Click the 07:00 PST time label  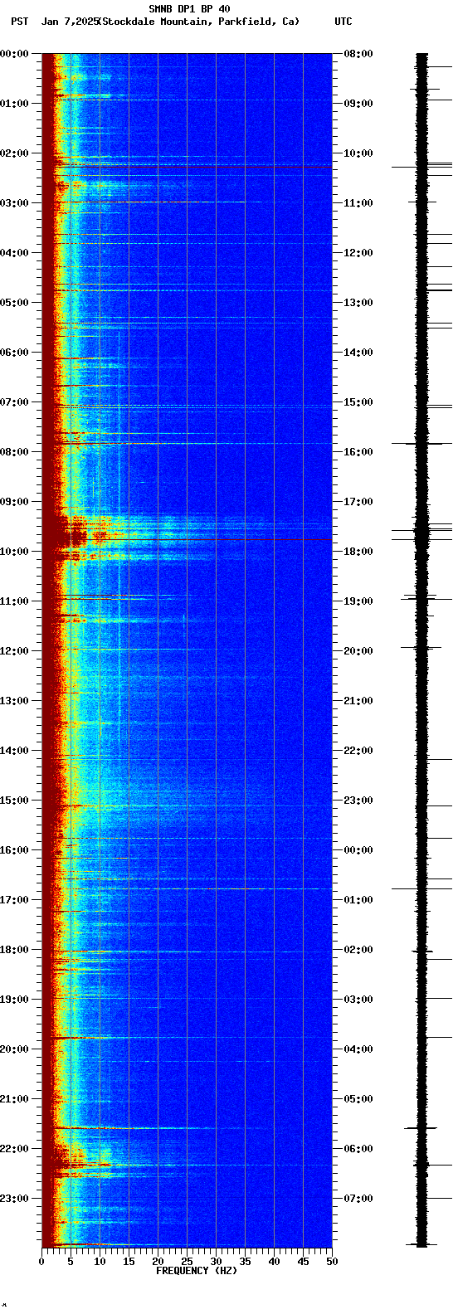pyautogui.click(x=14, y=402)
